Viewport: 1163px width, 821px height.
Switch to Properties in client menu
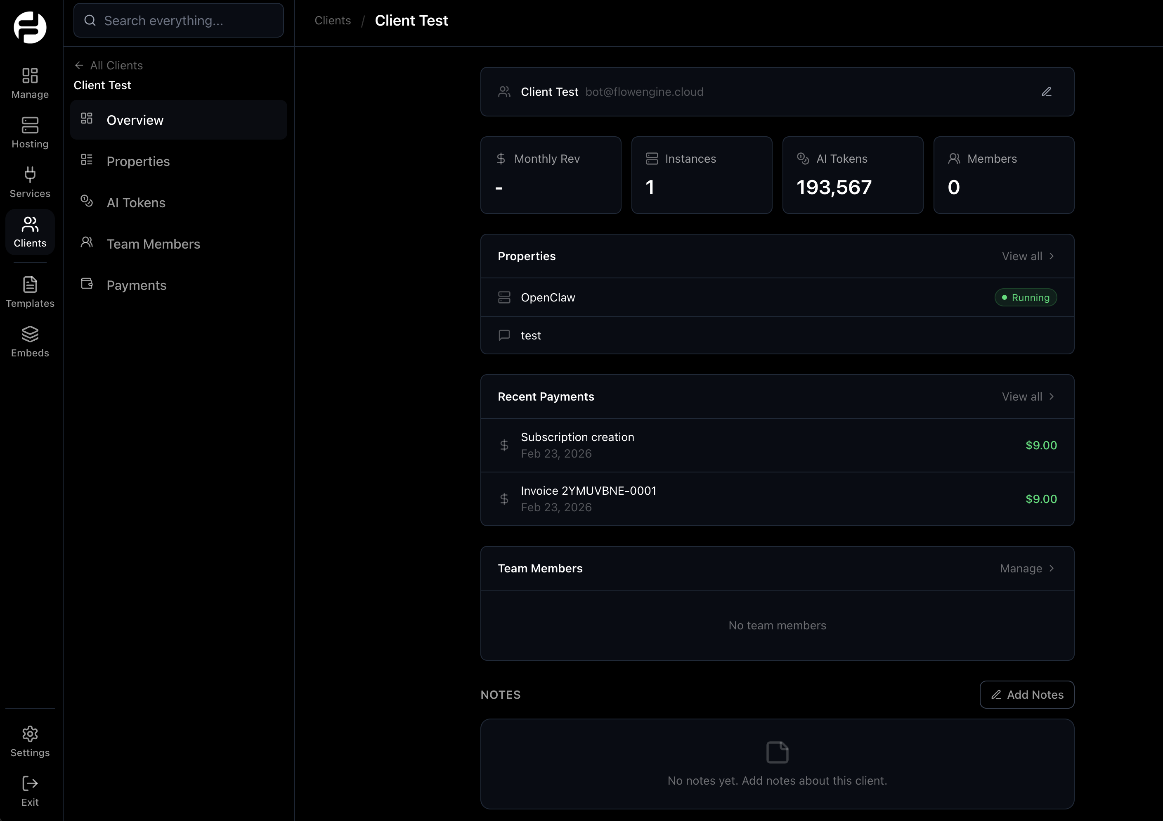click(x=138, y=161)
